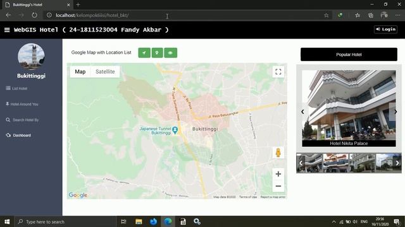The image size is (405, 227).
Task: Go to Dashboard in the sidebar
Action: tap(18, 136)
